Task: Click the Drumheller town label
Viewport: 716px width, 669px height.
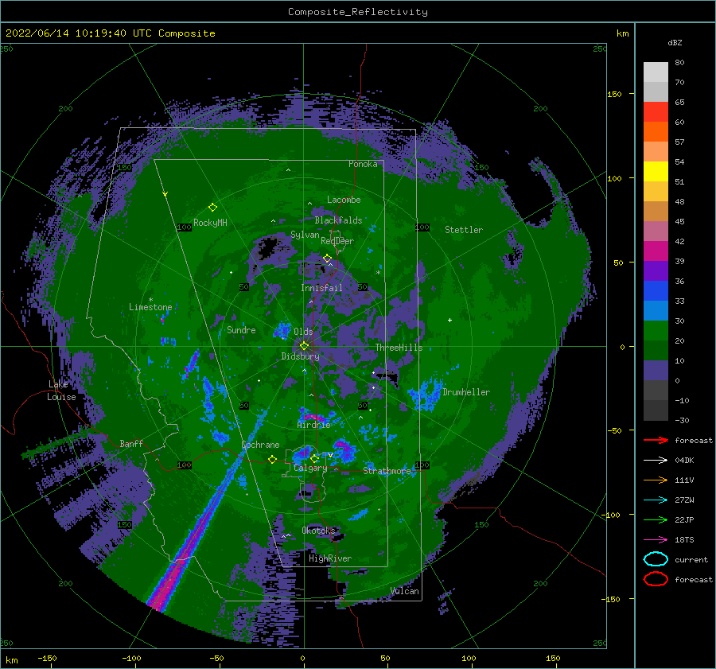Action: [466, 392]
